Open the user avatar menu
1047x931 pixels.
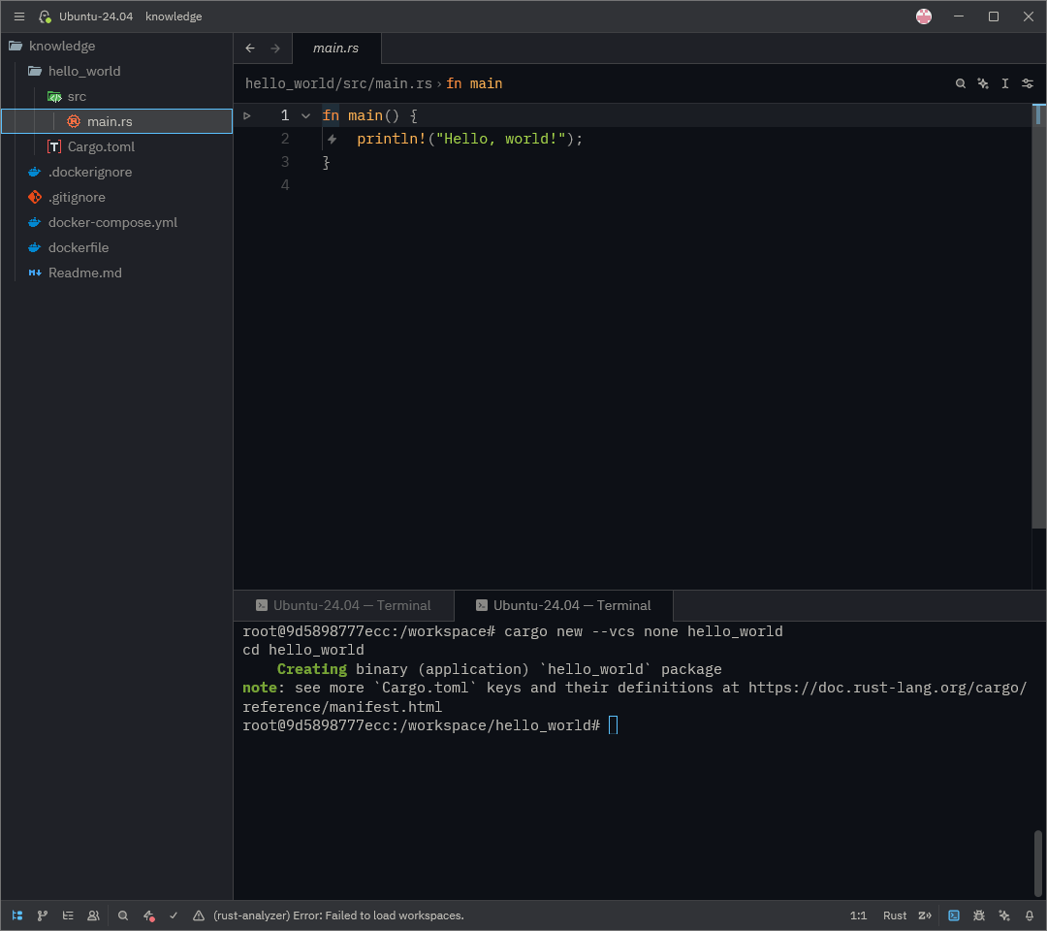[x=924, y=16]
